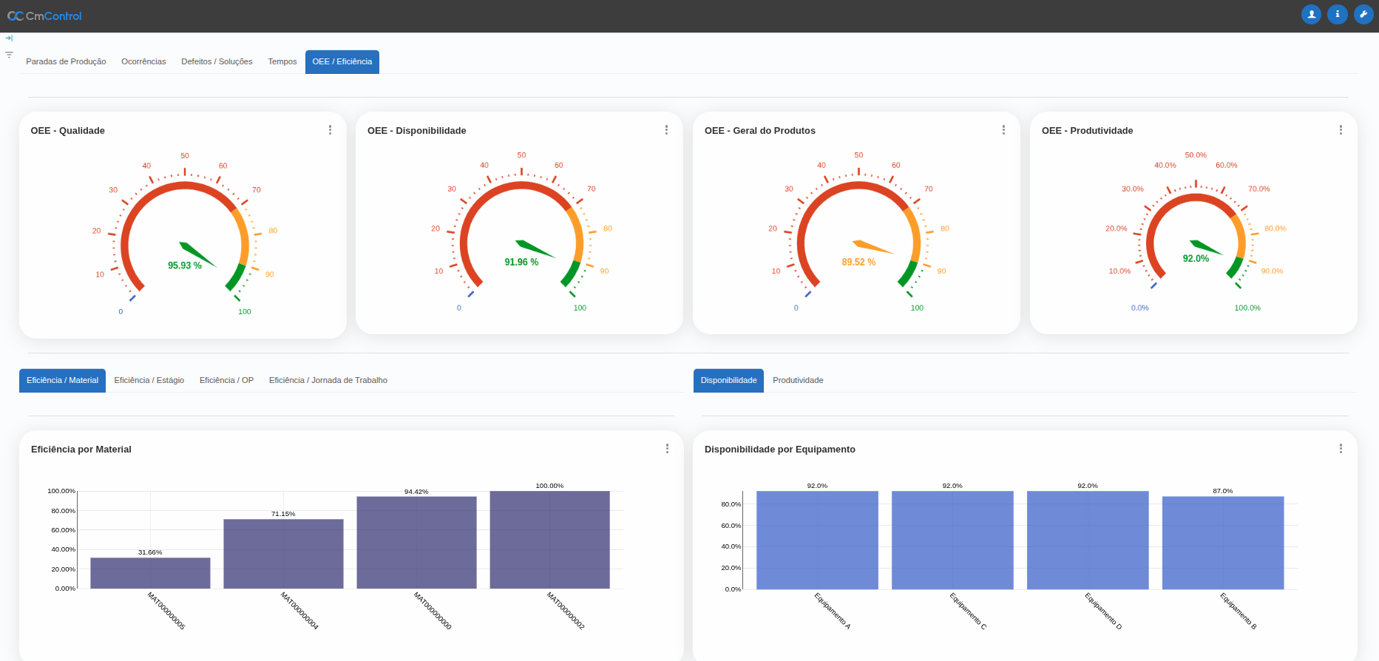
Task: Click the CmControl logo
Action: click(44, 16)
